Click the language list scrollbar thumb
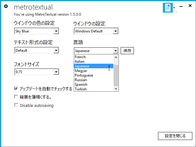Screen dimensions: 196x147 pos(116,75)
